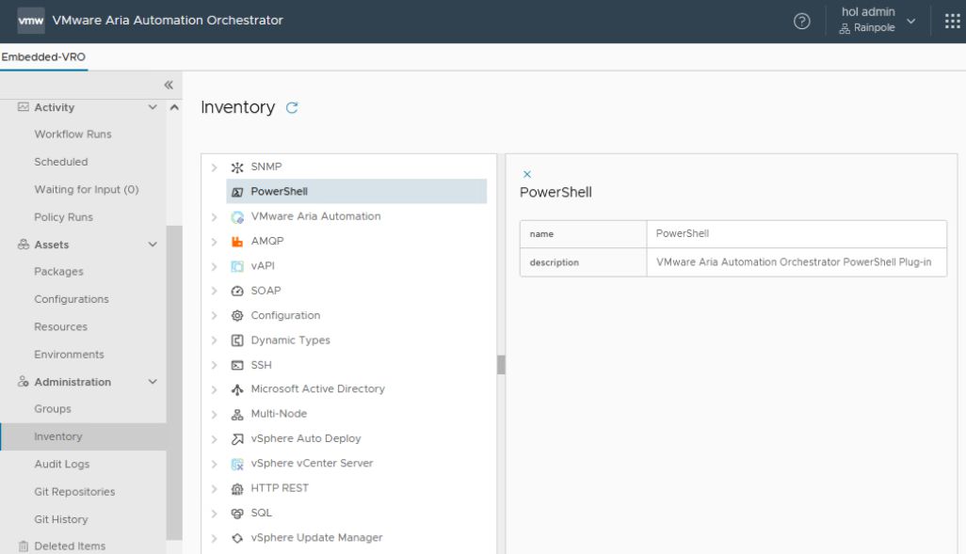
Task: Click the HTTP REST icon
Action: coord(237,489)
